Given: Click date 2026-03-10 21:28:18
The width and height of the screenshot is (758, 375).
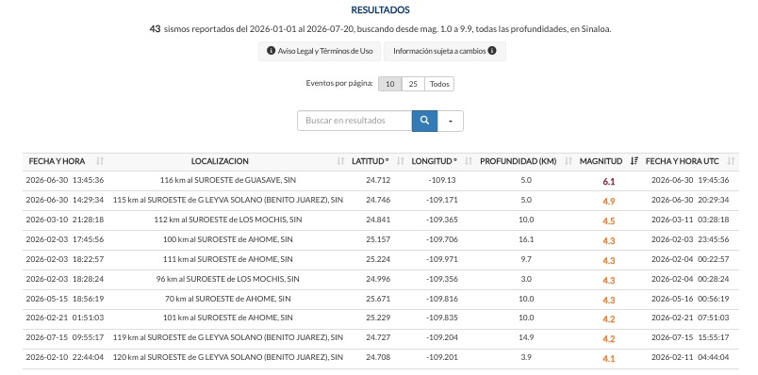Looking at the screenshot, I should 65,220.
